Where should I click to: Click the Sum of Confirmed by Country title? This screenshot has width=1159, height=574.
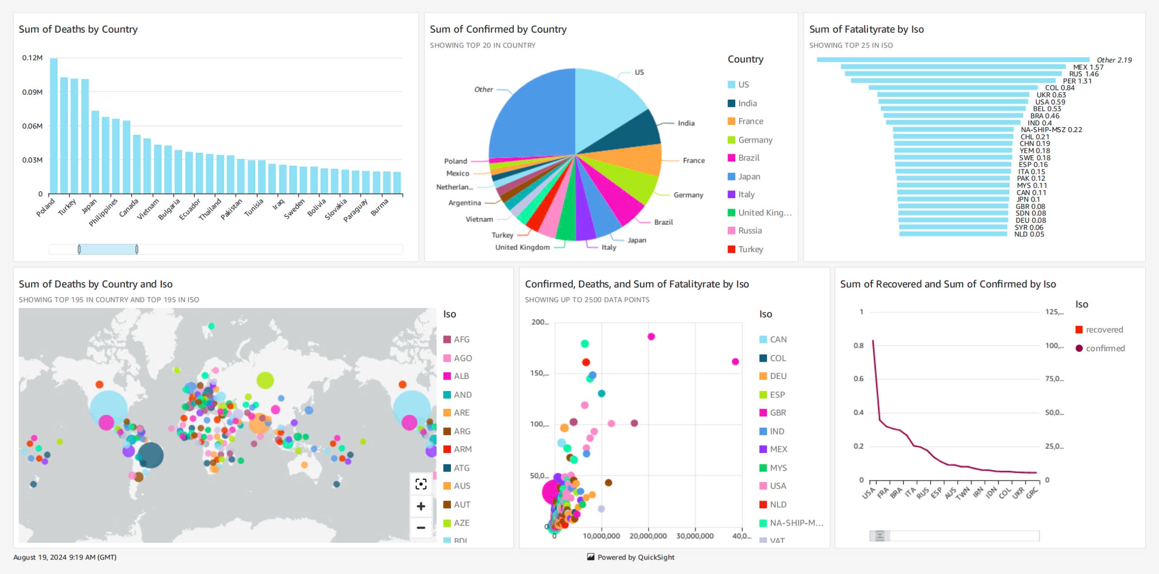(x=498, y=29)
